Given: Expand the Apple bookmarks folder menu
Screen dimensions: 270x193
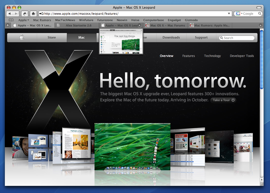Looking at the screenshot, I should [x=24, y=20].
